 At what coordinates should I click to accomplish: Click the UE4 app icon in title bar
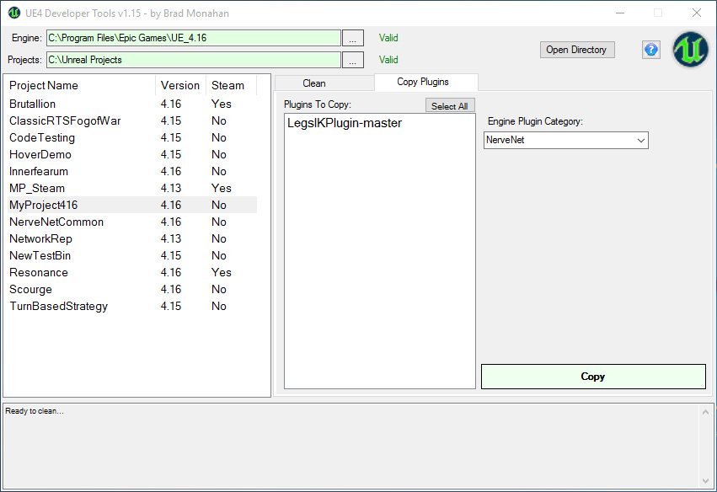coord(13,13)
